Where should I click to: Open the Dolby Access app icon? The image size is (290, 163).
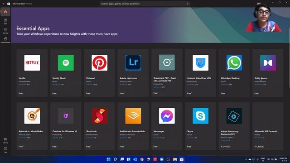pyautogui.click(x=268, y=62)
